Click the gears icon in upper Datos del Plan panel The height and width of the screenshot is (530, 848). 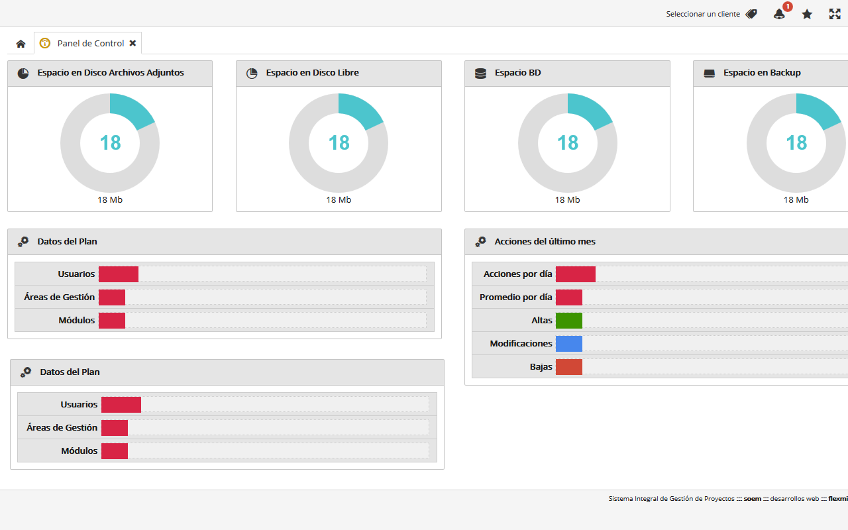click(23, 242)
